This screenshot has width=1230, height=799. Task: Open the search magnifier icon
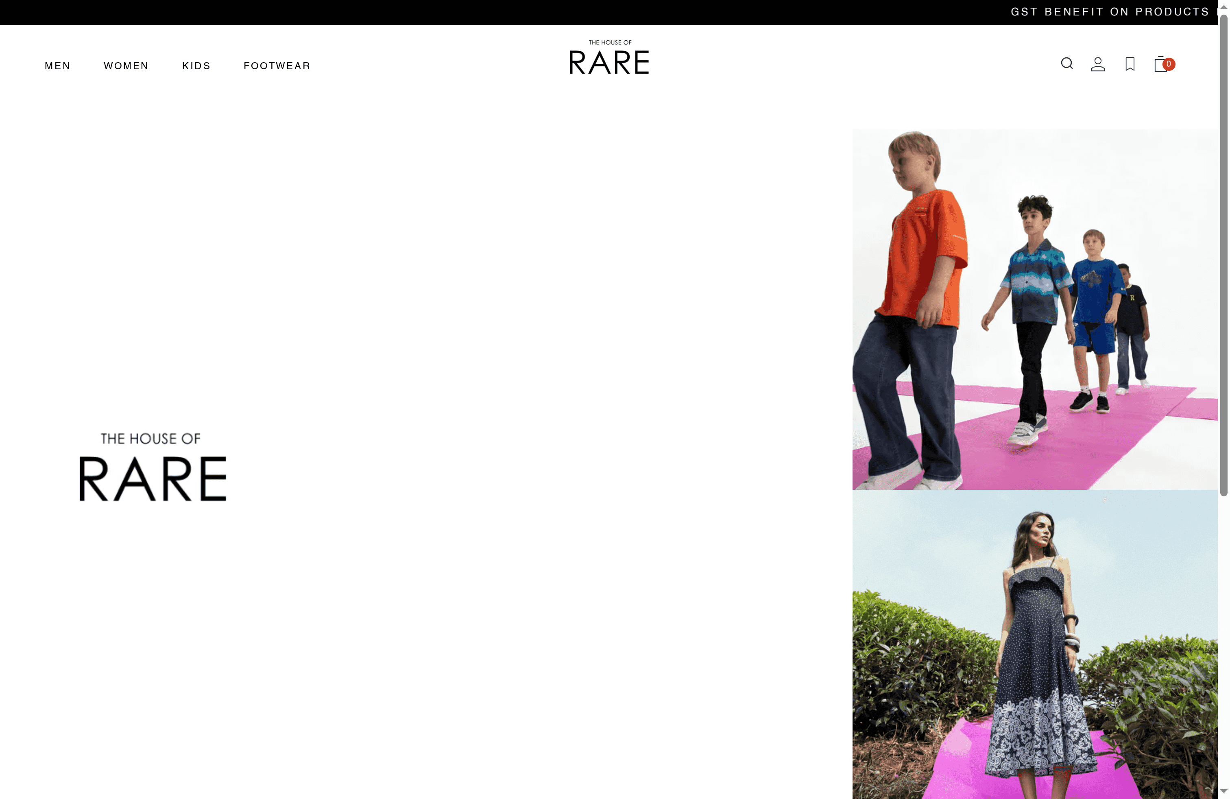pos(1066,63)
